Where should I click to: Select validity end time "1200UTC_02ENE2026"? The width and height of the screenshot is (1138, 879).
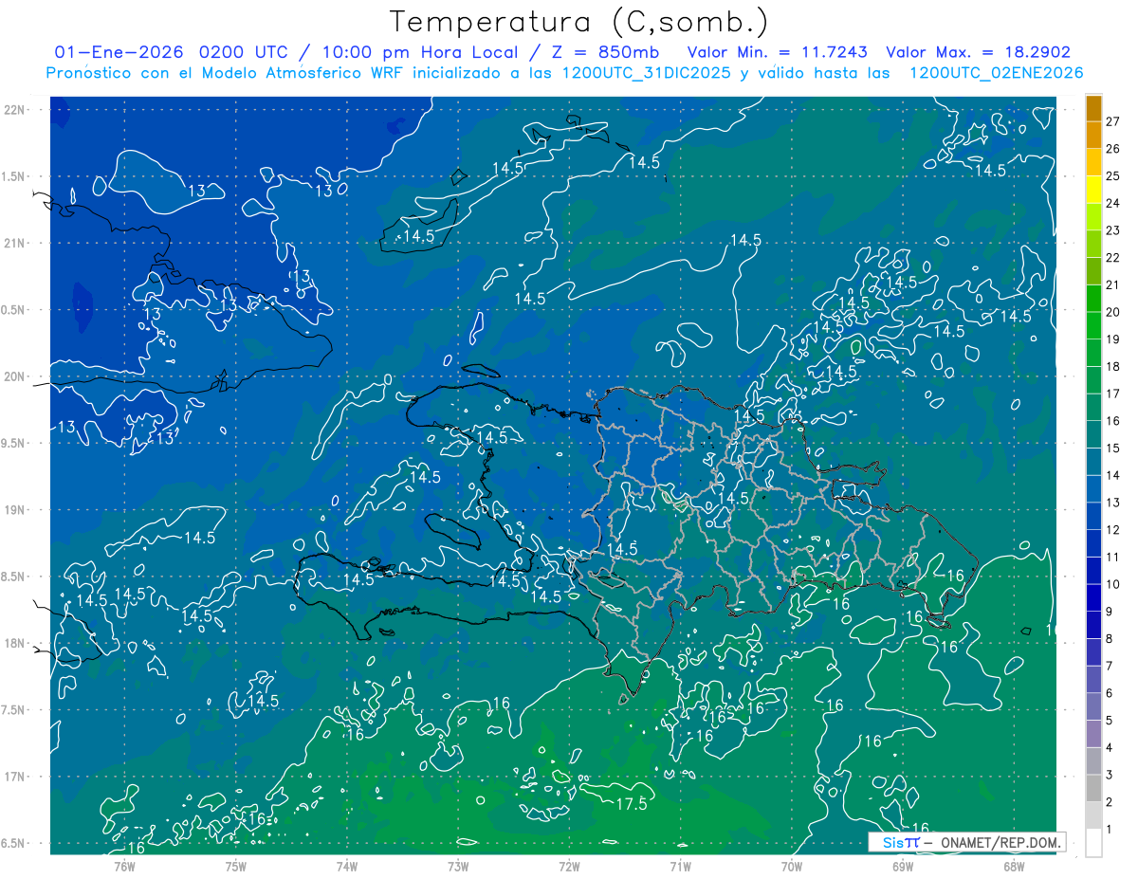[x=996, y=73]
